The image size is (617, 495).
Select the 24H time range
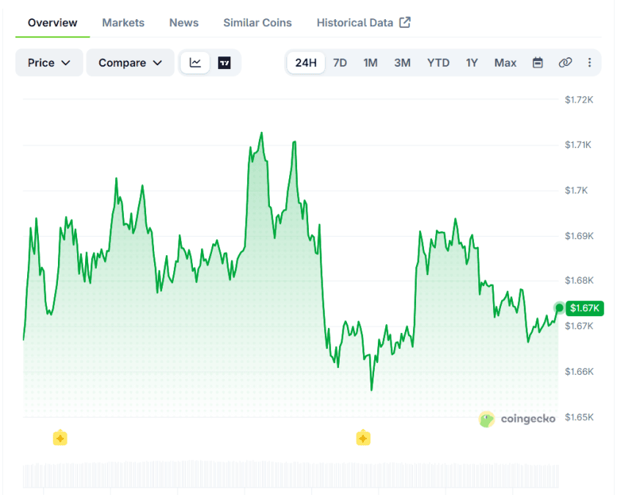tap(306, 62)
